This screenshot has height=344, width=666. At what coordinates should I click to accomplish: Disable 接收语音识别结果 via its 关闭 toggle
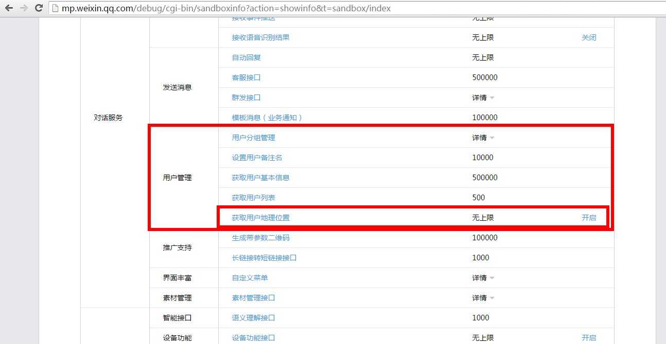pos(589,37)
